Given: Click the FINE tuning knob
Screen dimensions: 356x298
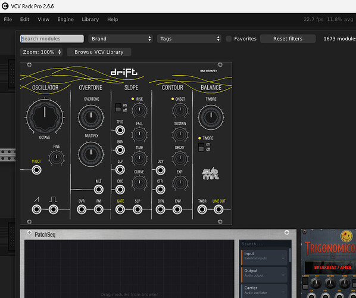Looking at the screenshot, I should [57, 158].
